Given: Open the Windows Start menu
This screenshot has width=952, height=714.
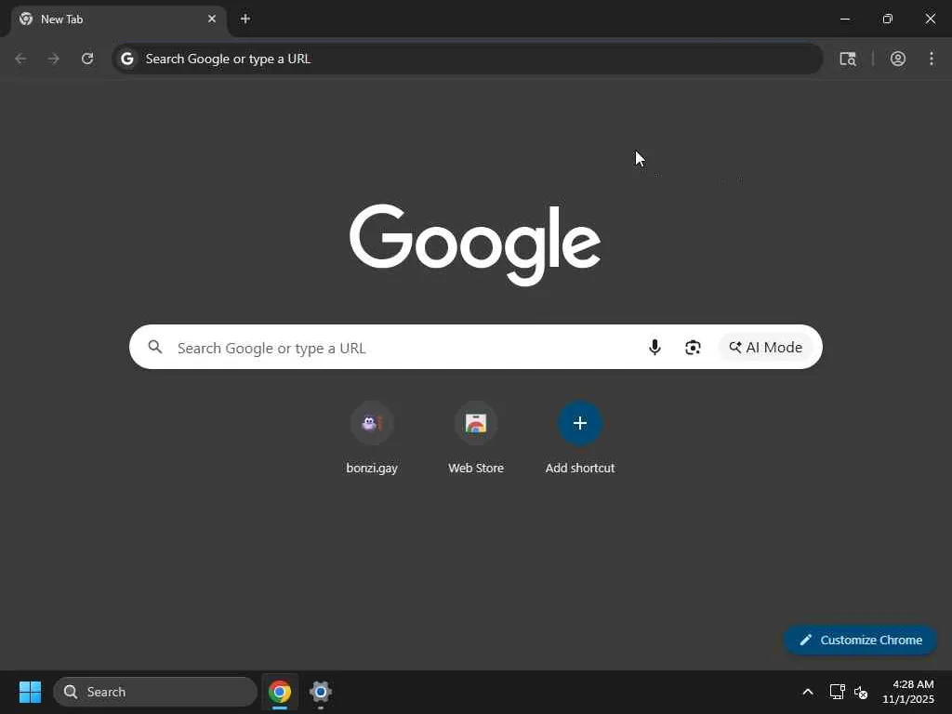Looking at the screenshot, I should (x=30, y=692).
